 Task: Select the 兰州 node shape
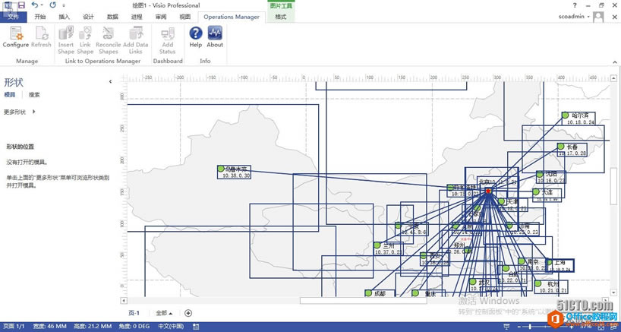pos(389,248)
